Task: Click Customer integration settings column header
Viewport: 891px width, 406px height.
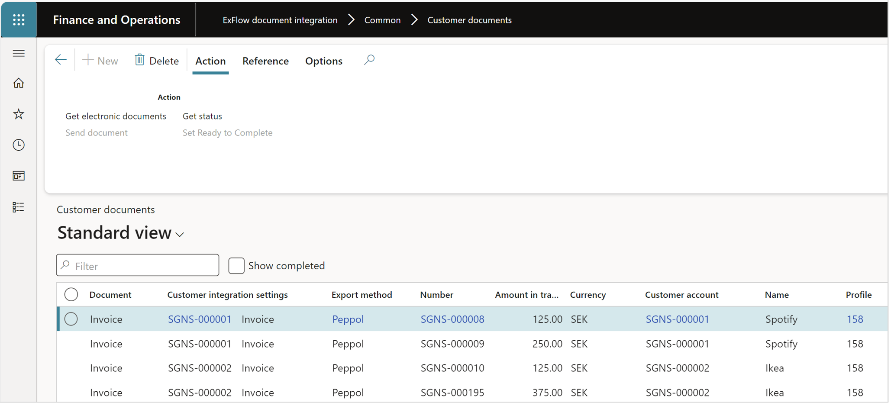Action: pyautogui.click(x=227, y=295)
